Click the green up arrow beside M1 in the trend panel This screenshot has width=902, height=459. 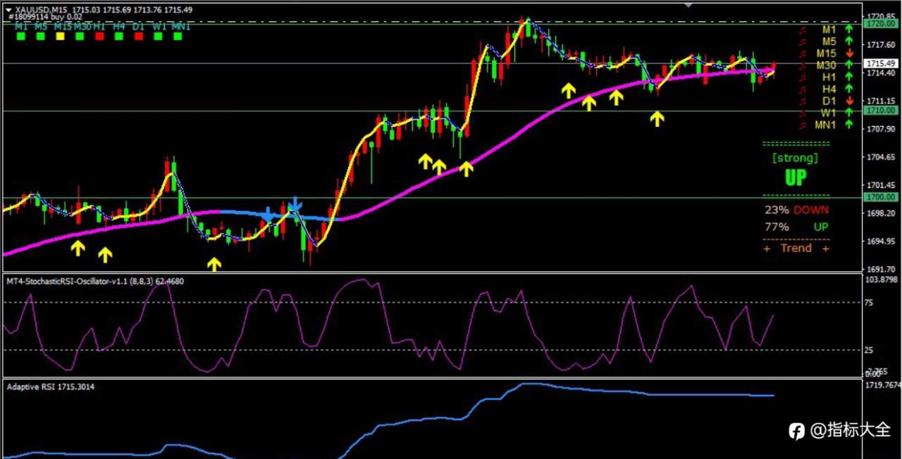tap(849, 30)
